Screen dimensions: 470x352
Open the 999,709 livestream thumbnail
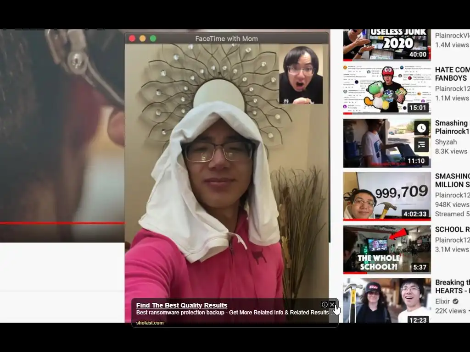[x=387, y=196]
